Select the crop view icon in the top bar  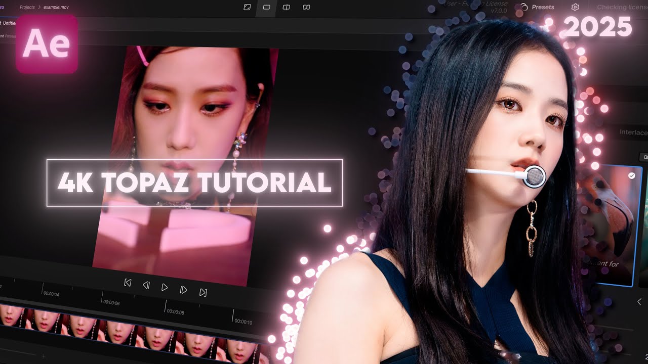[x=247, y=7]
